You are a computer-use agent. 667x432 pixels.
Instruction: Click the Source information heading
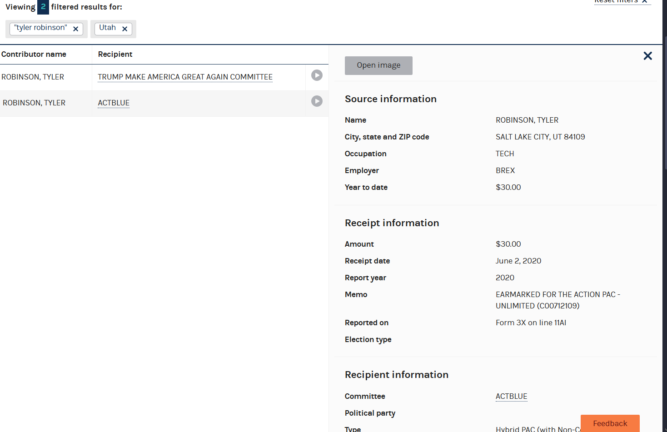click(391, 99)
